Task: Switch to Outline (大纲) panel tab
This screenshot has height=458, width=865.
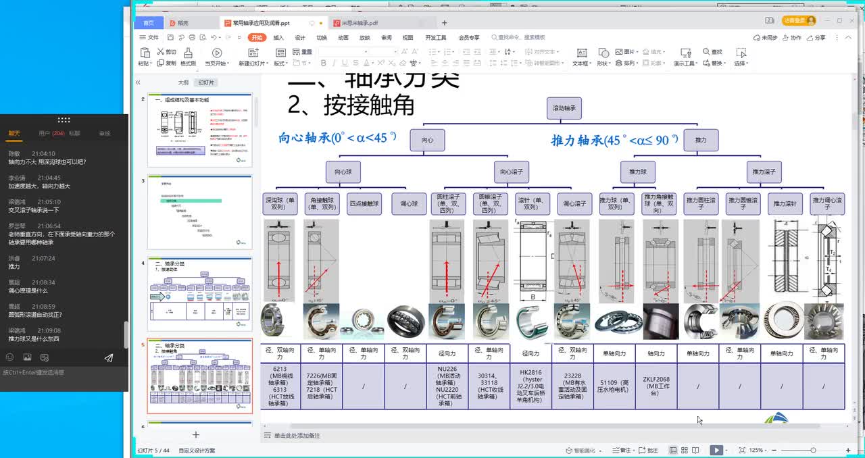Action: pos(183,82)
